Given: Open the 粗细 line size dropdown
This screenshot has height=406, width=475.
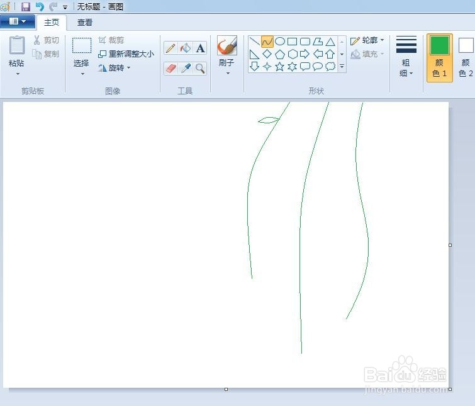Looking at the screenshot, I should 406,56.
